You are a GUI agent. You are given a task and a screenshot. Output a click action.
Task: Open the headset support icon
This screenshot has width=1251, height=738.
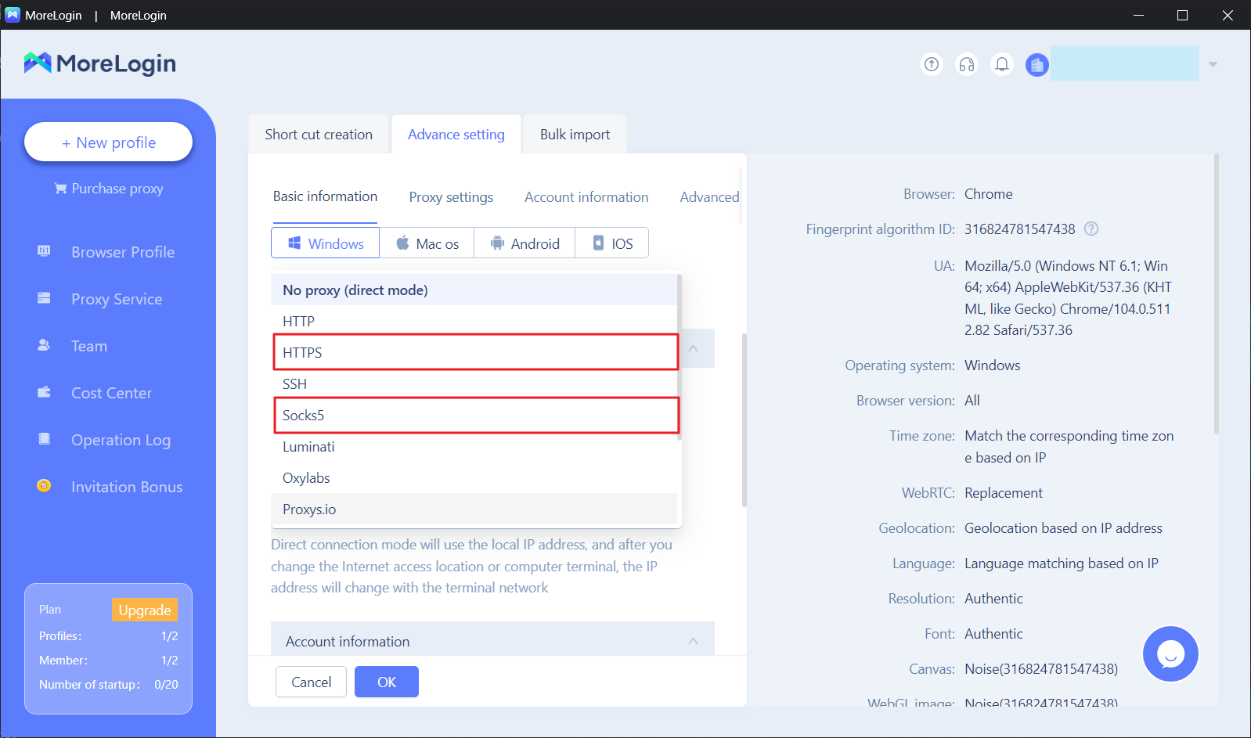pyautogui.click(x=967, y=64)
